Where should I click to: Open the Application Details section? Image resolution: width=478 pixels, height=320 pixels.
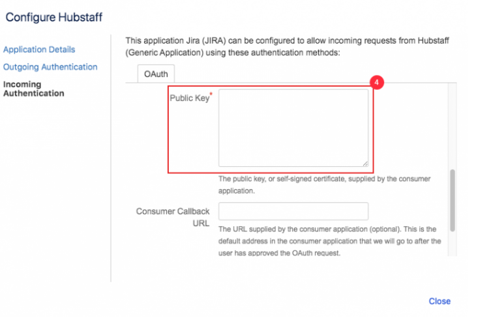pyautogui.click(x=39, y=50)
